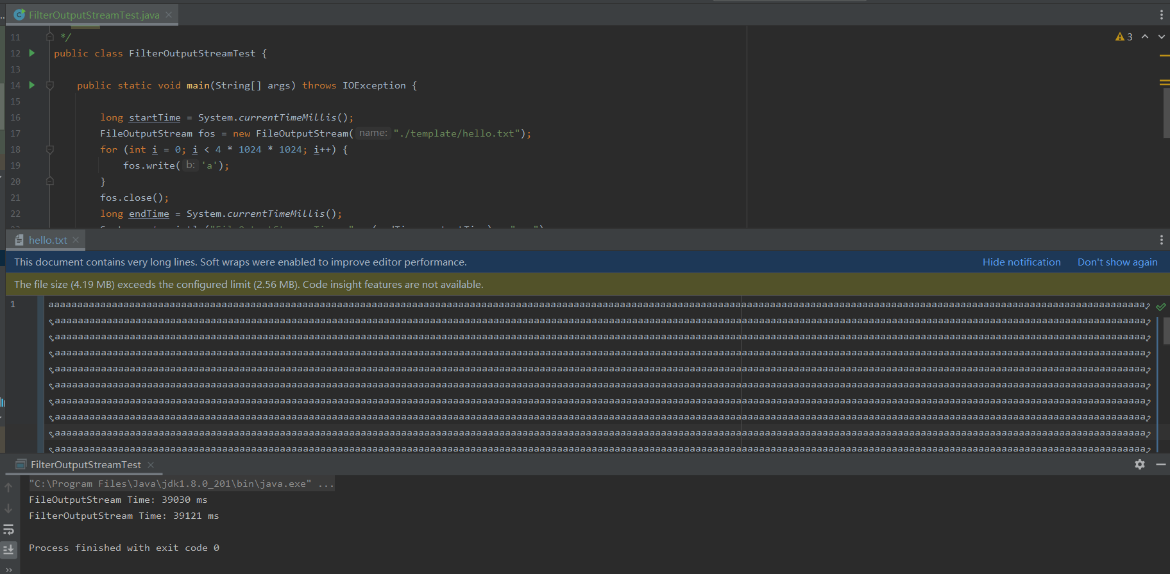Click Hide notification link
The image size is (1170, 574).
[x=1021, y=262]
